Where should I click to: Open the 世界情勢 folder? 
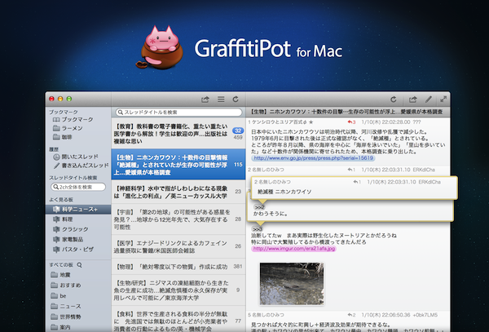coord(66,317)
